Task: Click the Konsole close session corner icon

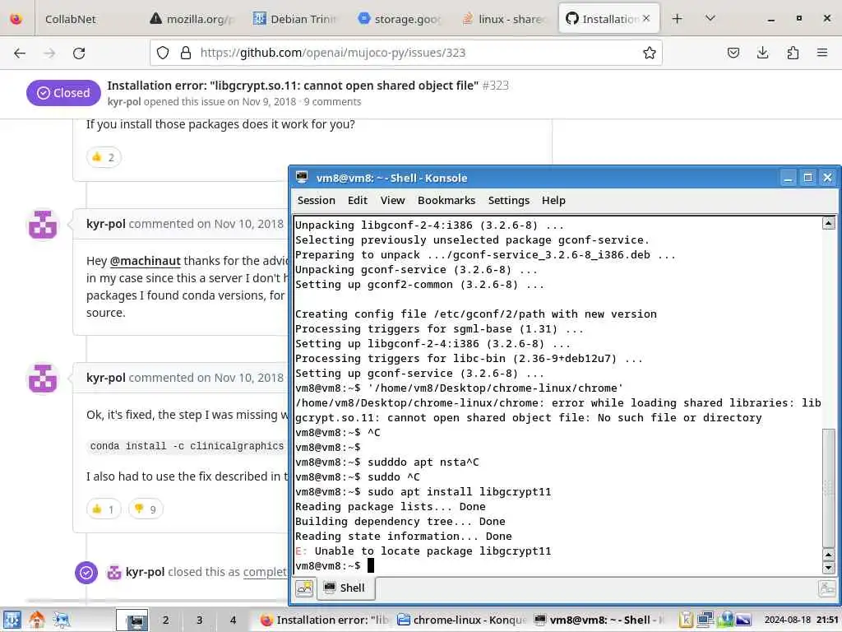Action: click(x=827, y=588)
